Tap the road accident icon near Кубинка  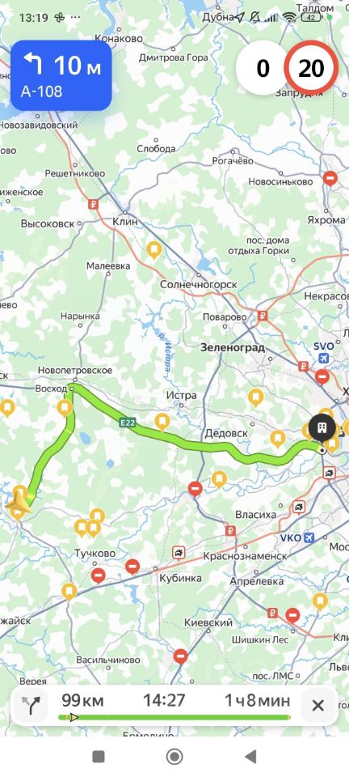[179, 553]
